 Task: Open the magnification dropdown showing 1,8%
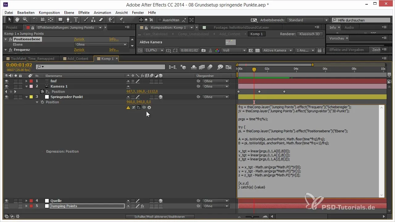(154, 50)
